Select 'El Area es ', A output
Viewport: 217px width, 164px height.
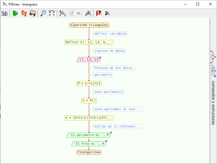click(x=89, y=144)
